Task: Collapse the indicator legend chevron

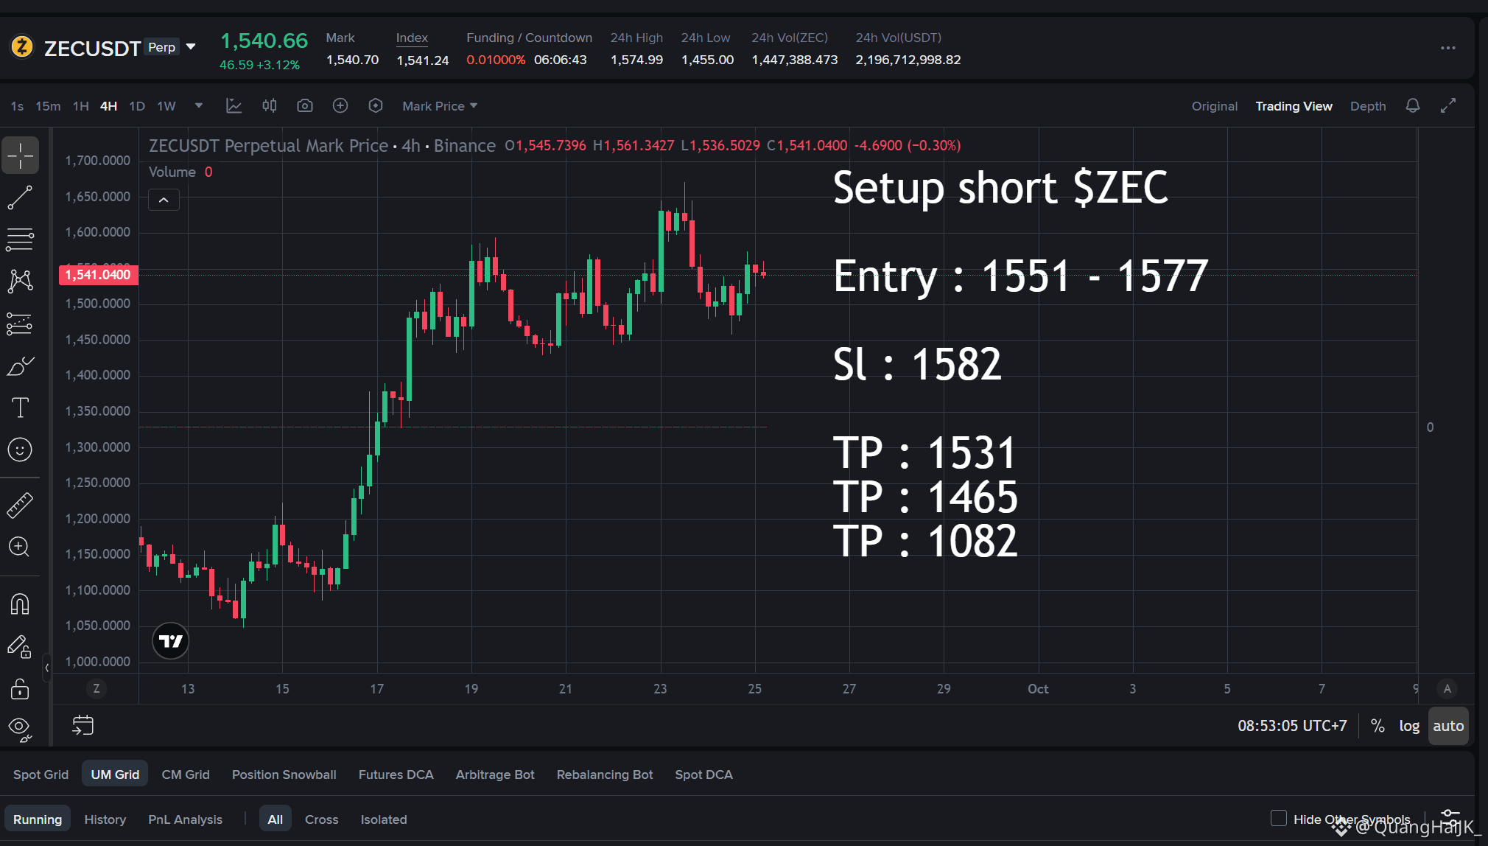Action: 164,200
